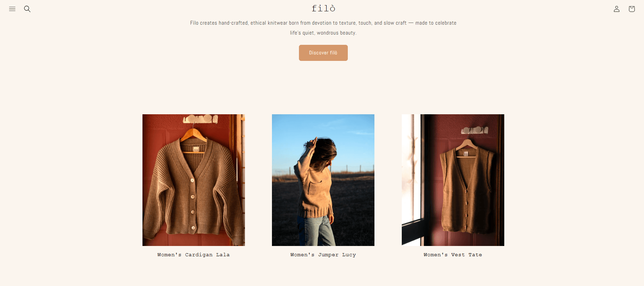This screenshot has width=644, height=286.
Task: Open the Women's Cardigan Lala title link
Action: pos(193,255)
